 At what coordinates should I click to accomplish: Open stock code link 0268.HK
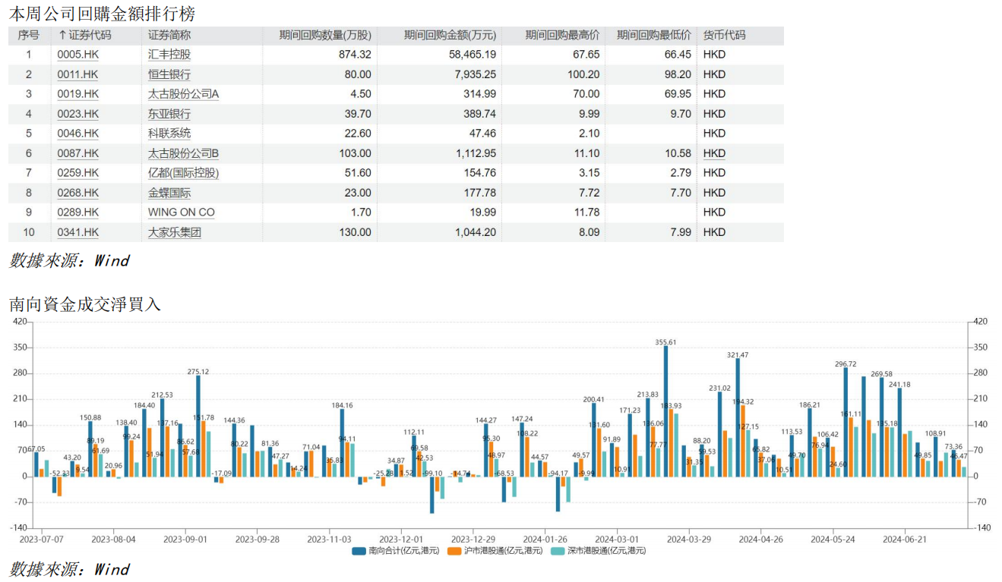coord(78,193)
